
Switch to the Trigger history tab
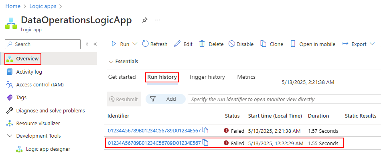pyautogui.click(x=207, y=77)
